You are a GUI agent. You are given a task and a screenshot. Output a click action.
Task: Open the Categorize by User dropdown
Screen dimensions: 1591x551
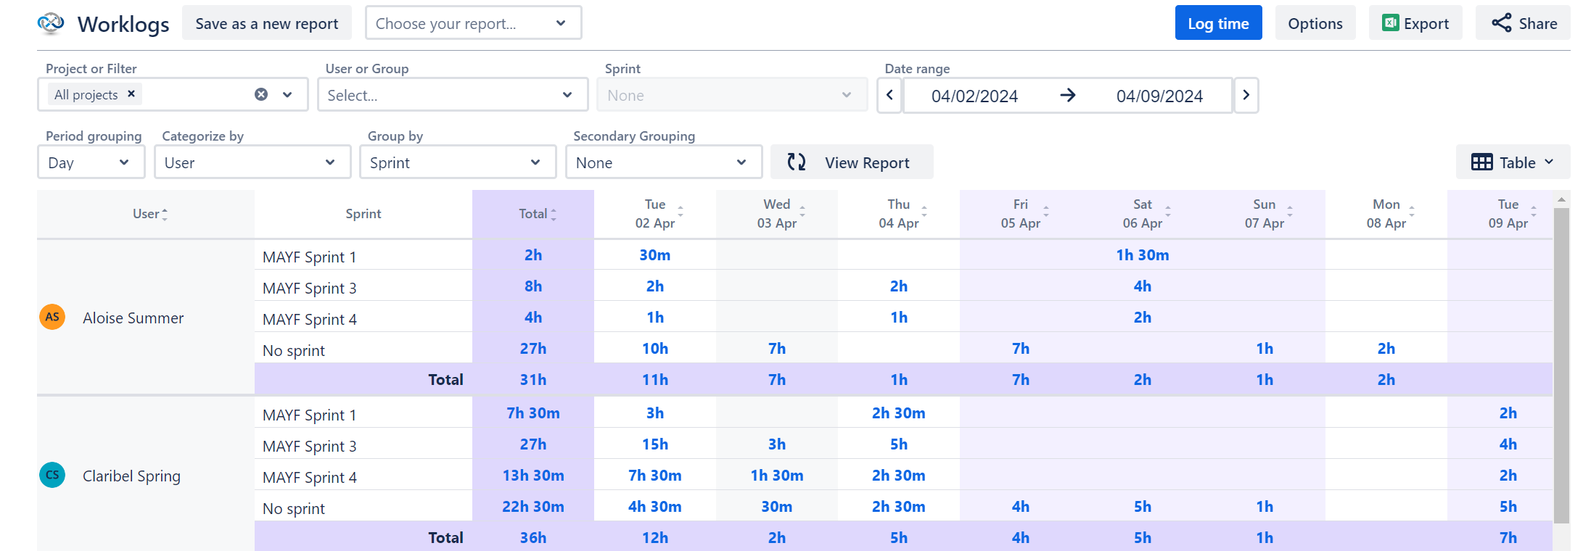(252, 162)
